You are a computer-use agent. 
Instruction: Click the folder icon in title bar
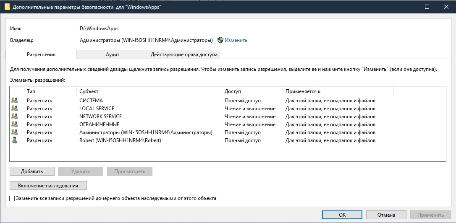pyautogui.click(x=7, y=7)
